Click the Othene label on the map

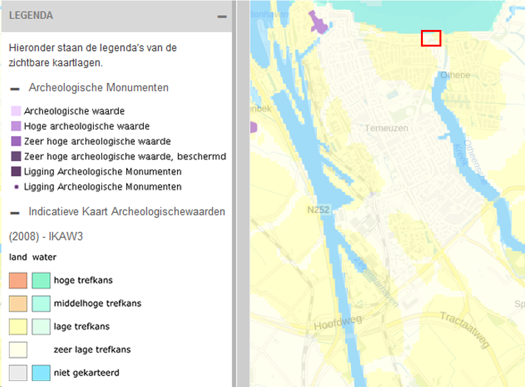455,75
